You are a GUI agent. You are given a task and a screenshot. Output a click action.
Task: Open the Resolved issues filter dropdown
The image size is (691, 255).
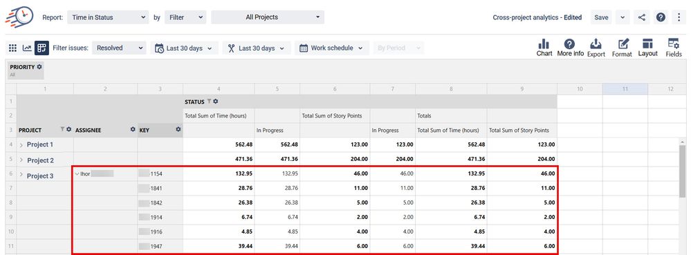pos(119,48)
